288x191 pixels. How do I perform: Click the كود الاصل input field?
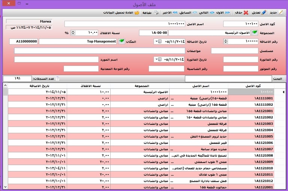coord(241,24)
